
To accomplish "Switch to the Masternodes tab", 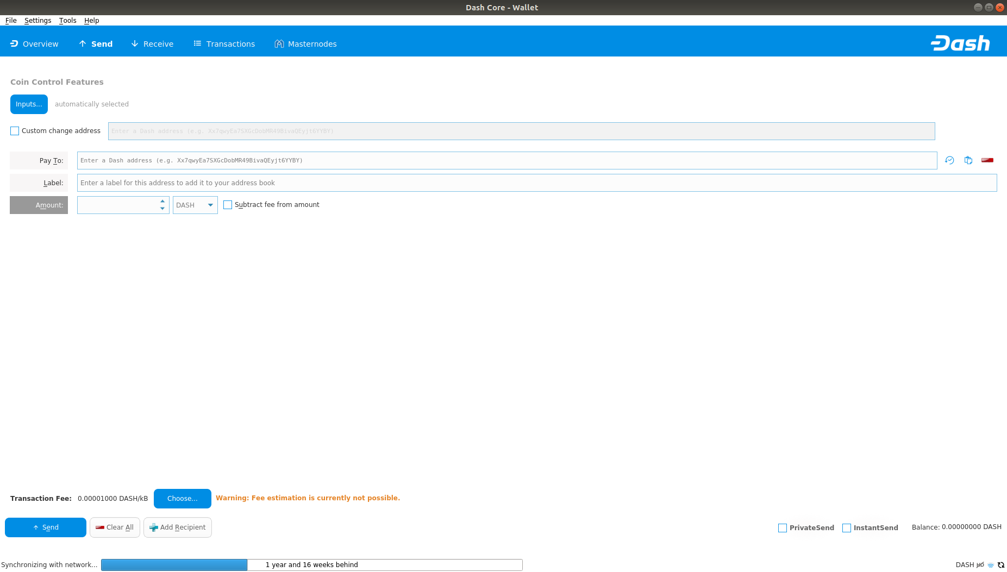I will pos(305,44).
